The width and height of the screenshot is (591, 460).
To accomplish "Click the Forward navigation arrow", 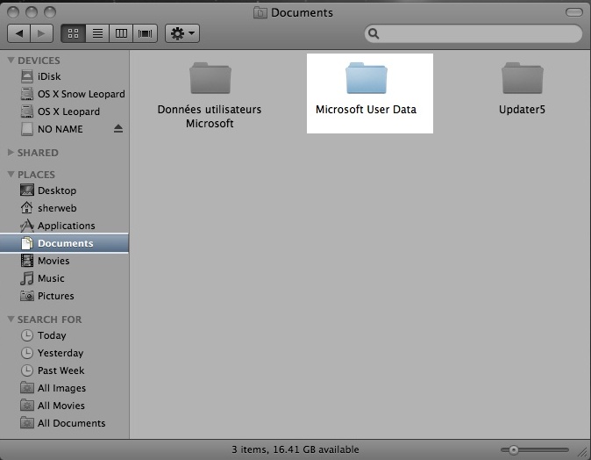I will click(43, 33).
